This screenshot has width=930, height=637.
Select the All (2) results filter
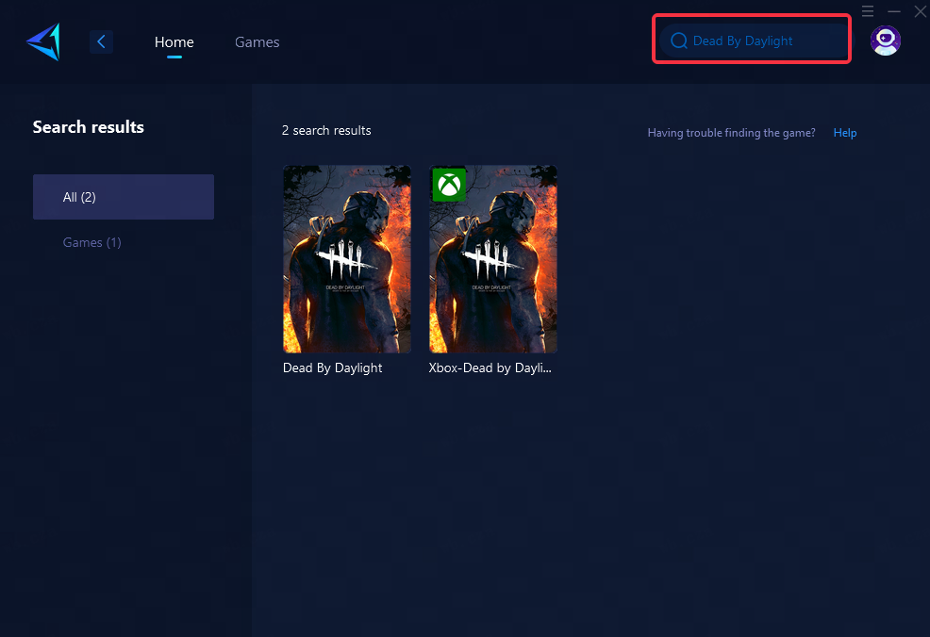click(x=124, y=197)
